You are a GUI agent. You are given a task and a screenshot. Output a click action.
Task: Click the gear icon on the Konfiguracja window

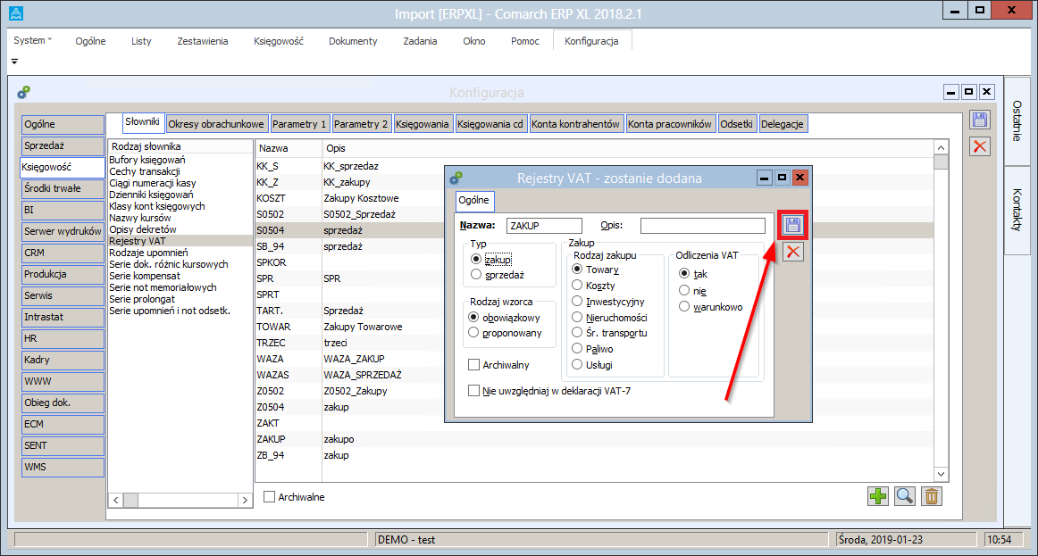[x=23, y=91]
